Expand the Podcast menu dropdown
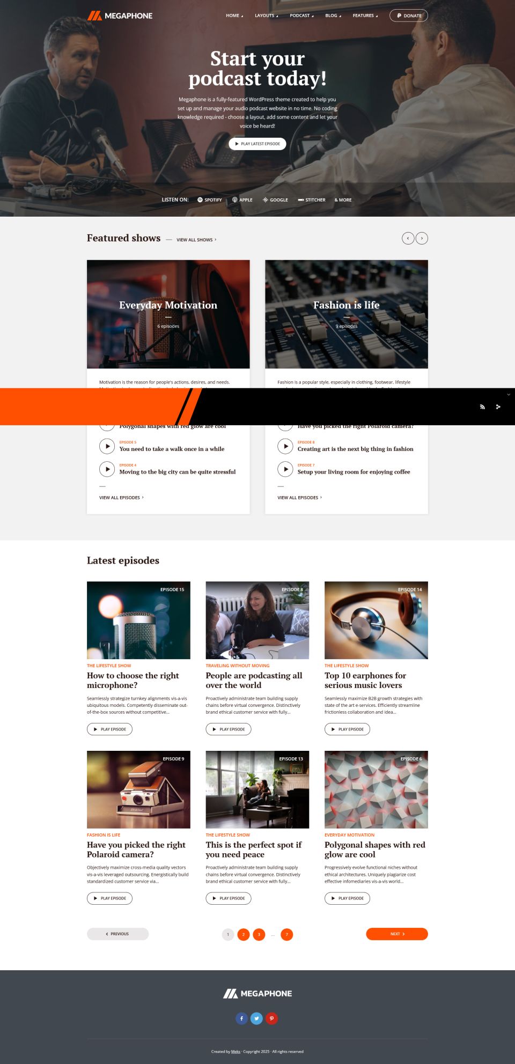 (301, 16)
